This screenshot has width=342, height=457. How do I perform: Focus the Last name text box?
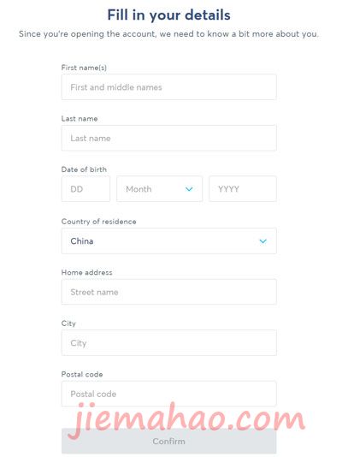(168, 138)
